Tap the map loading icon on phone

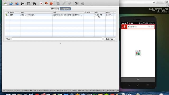tap(138, 53)
